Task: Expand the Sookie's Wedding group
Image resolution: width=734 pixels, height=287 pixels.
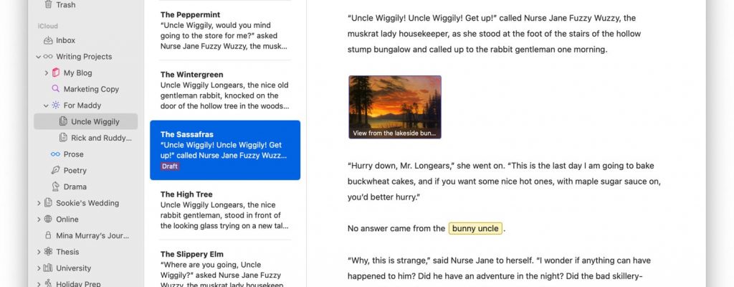Action: click(x=39, y=203)
